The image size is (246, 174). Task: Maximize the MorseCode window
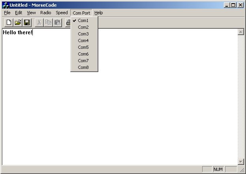[233, 5]
